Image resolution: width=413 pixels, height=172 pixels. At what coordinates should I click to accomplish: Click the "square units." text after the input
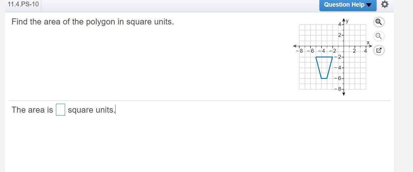point(91,110)
